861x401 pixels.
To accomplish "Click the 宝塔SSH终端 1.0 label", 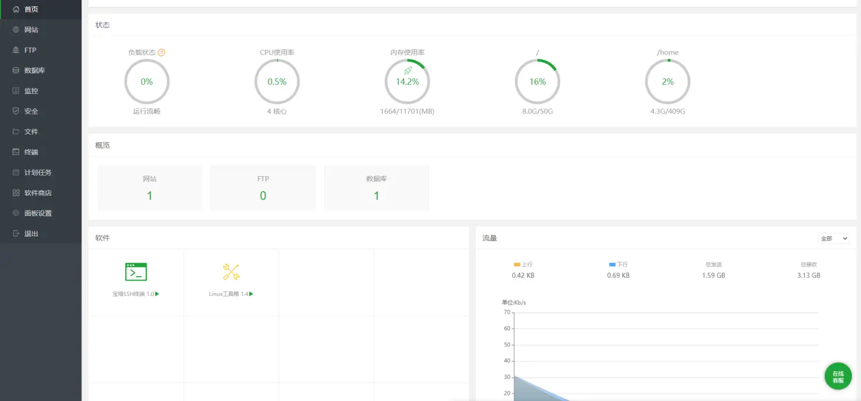I will 133,294.
